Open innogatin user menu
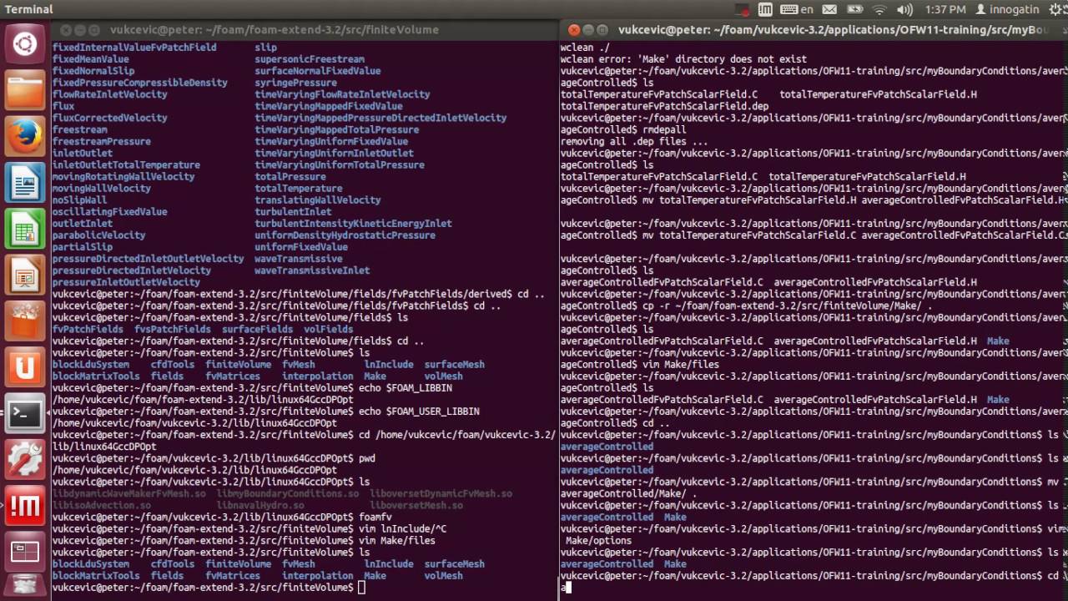 (x=1008, y=10)
